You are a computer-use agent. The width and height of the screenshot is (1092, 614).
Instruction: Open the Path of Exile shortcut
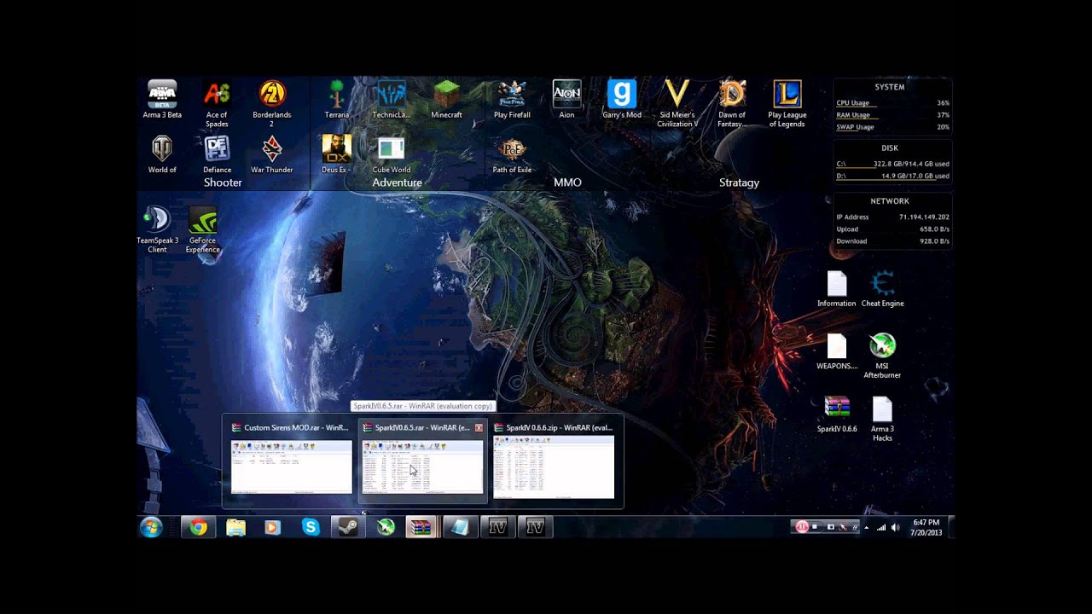pos(512,154)
